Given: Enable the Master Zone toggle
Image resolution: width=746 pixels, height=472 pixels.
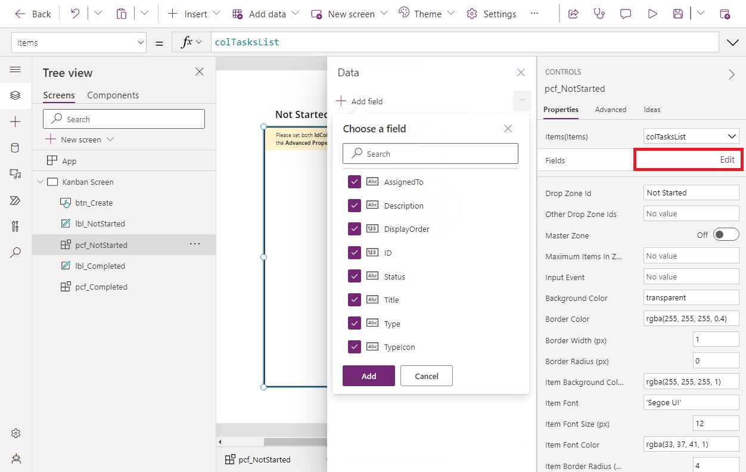Looking at the screenshot, I should pyautogui.click(x=726, y=235).
